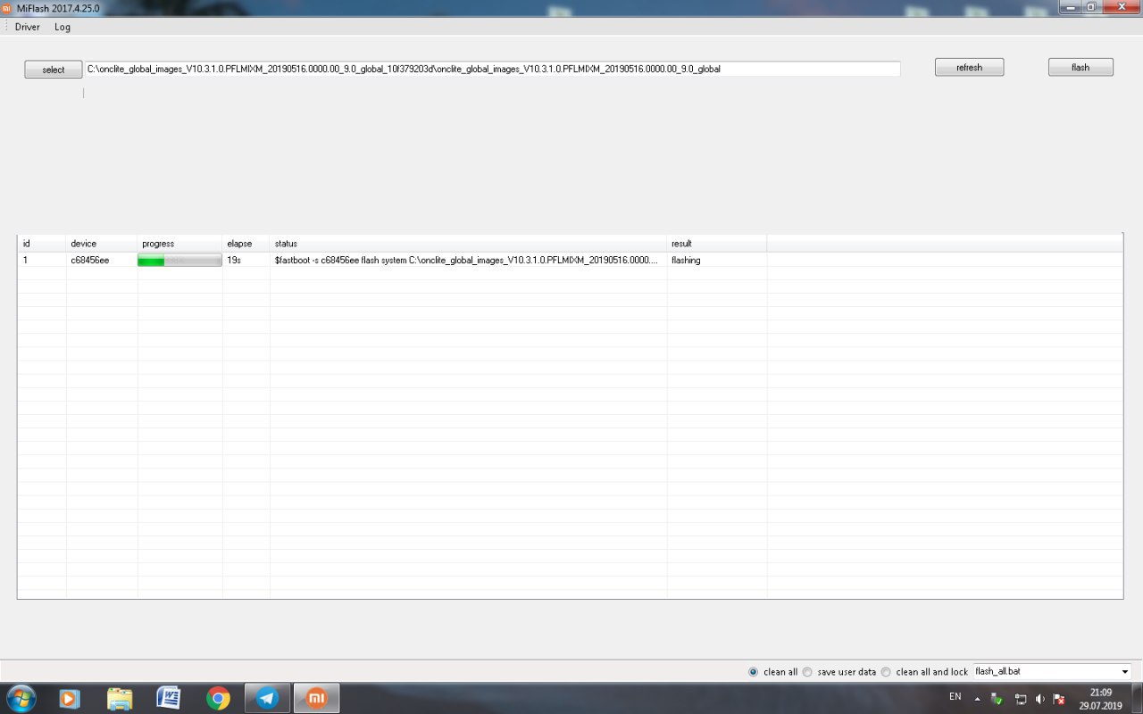Click the 19s elapse cell
The width and height of the screenshot is (1143, 714).
click(246, 261)
